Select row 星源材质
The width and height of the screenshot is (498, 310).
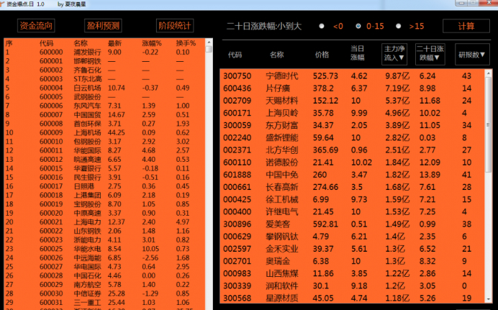coord(353,298)
